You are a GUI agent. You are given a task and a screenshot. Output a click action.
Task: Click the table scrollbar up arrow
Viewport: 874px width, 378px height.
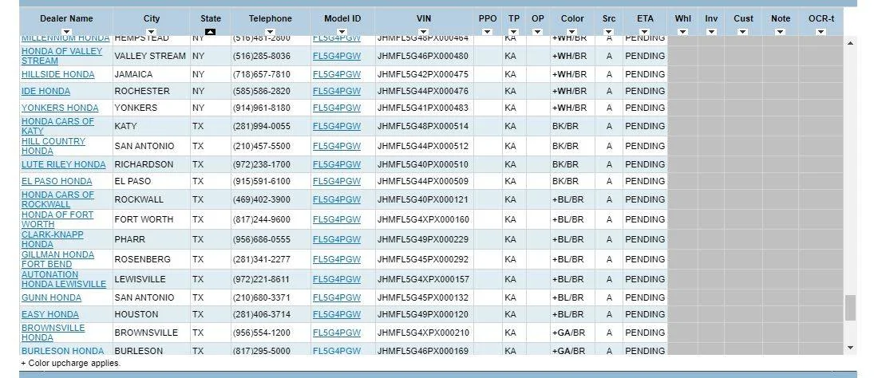(850, 43)
